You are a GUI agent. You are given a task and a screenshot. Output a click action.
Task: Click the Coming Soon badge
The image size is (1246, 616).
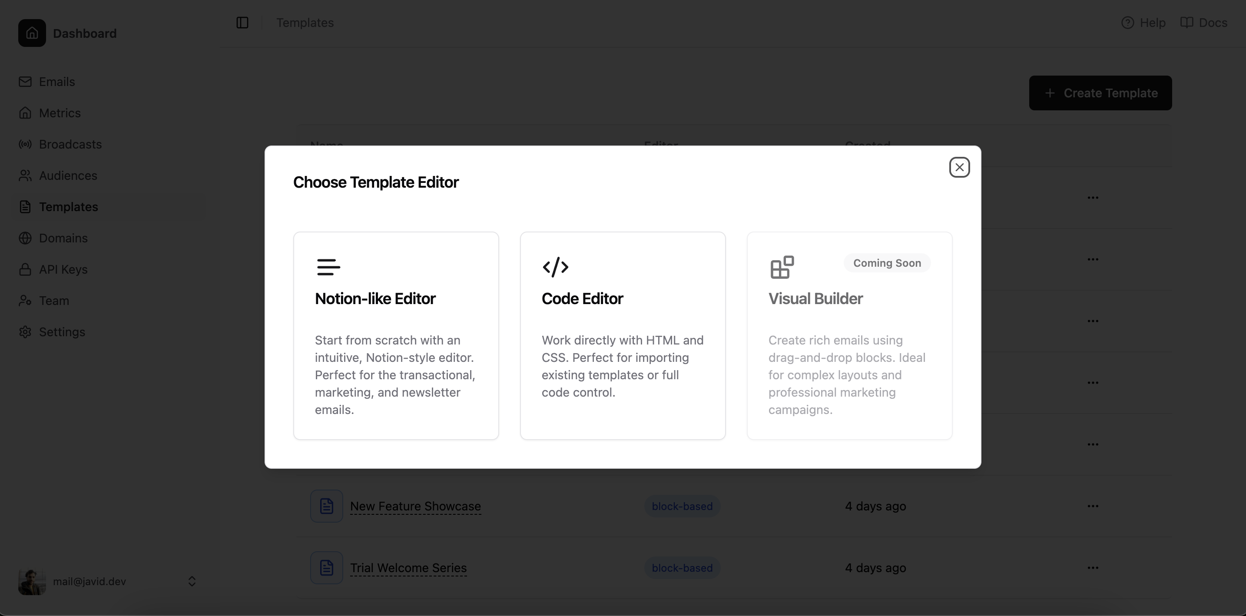coord(887,263)
